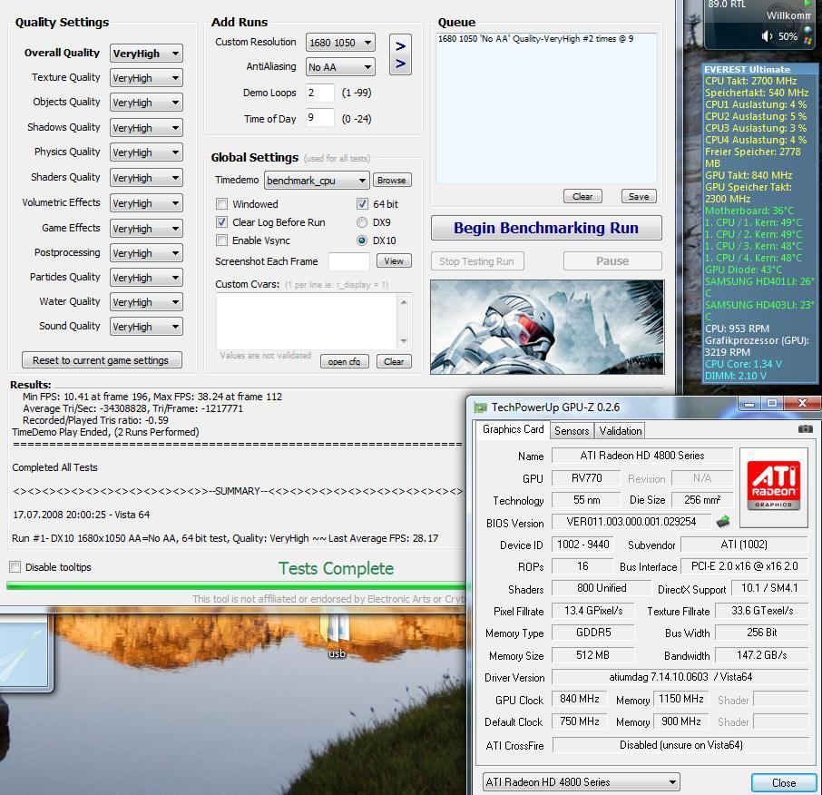
Task: Switch to the Sensors tab
Action: tap(572, 431)
